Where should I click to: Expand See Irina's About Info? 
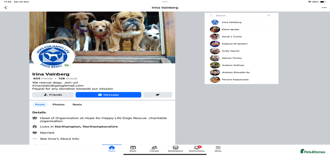point(59,139)
